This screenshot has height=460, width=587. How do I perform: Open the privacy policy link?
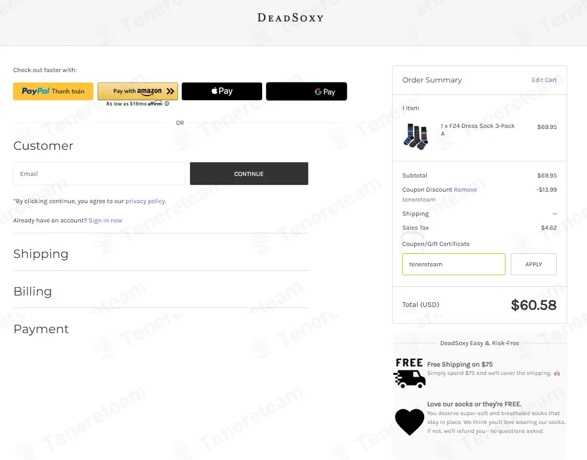coord(145,201)
